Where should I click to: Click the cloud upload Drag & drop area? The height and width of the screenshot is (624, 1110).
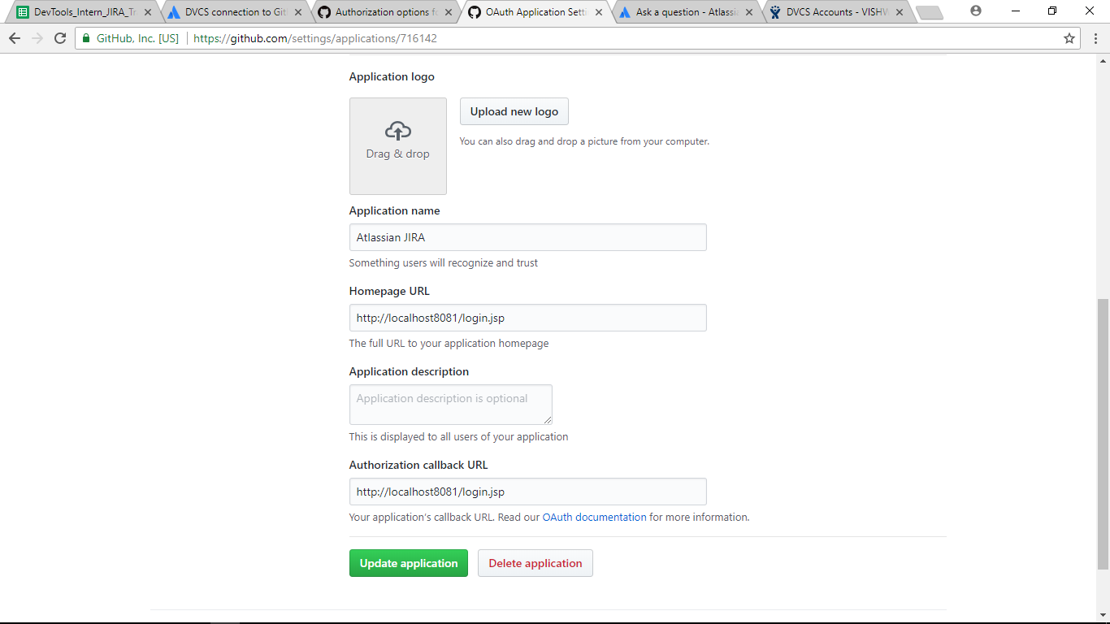pyautogui.click(x=398, y=146)
